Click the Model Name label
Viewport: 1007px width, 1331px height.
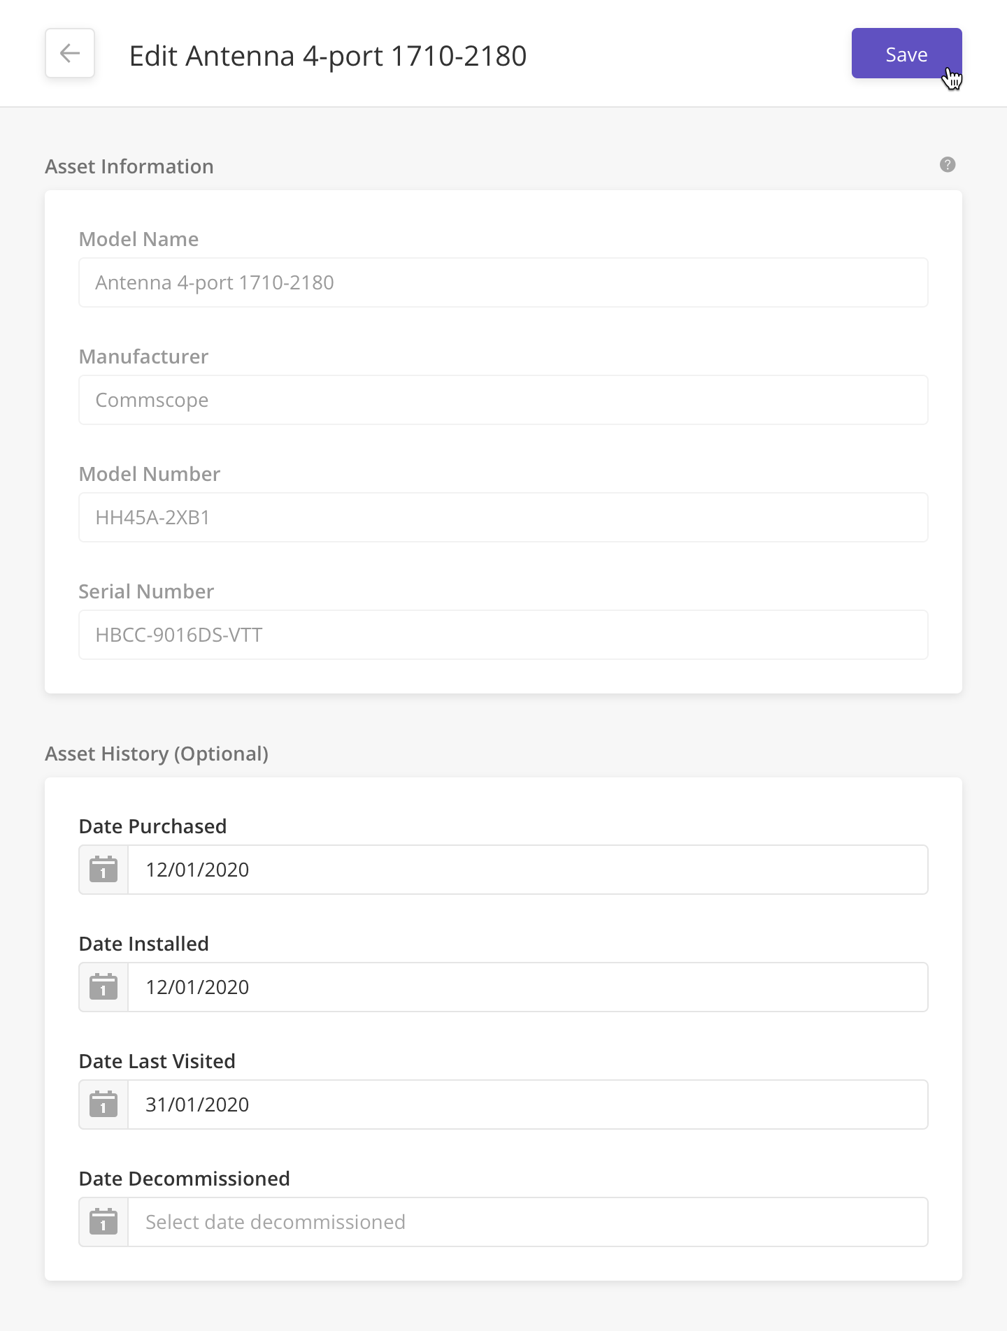coord(138,239)
